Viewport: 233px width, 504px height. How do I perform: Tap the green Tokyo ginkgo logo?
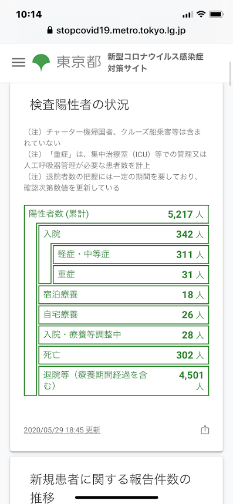pyautogui.click(x=41, y=62)
